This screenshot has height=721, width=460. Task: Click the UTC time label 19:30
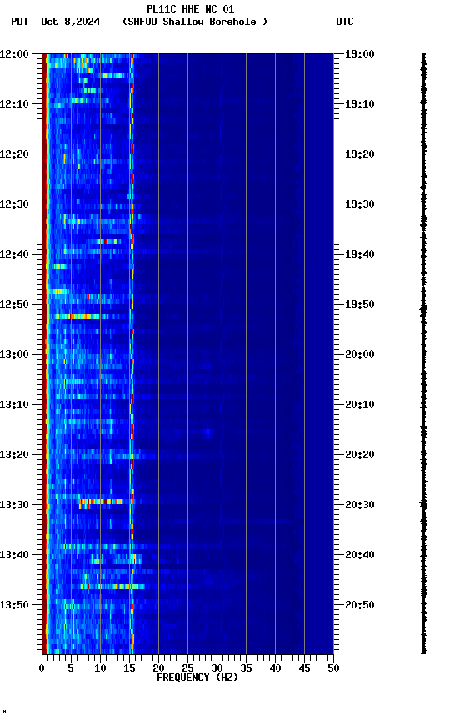(x=360, y=204)
